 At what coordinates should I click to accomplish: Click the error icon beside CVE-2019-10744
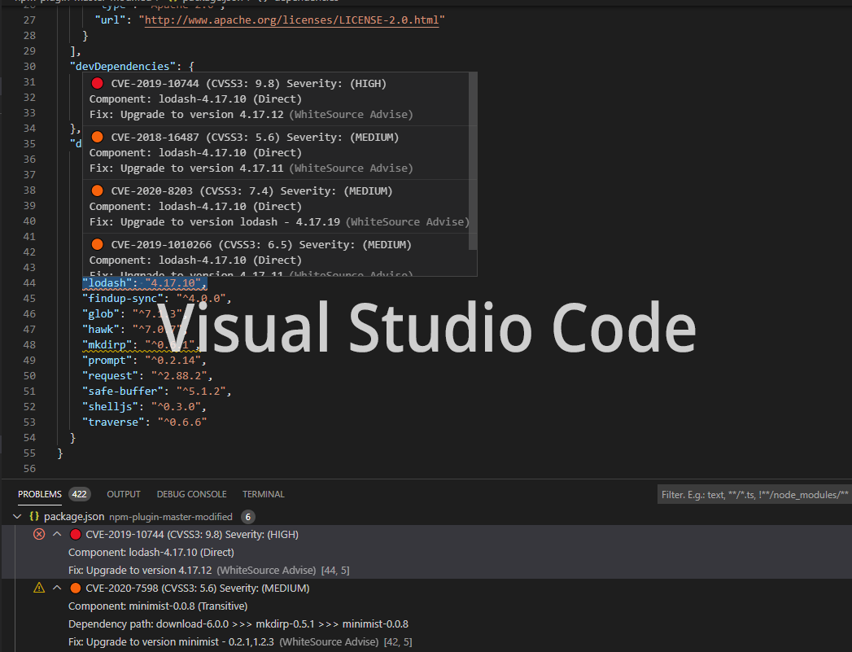click(39, 534)
